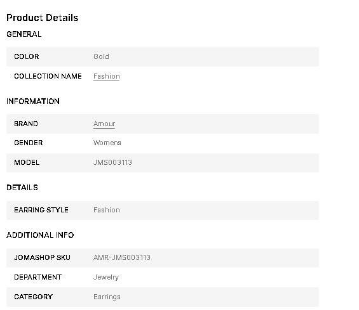The image size is (359, 310).
Task: Click the BRAND row label
Action: 26,124
